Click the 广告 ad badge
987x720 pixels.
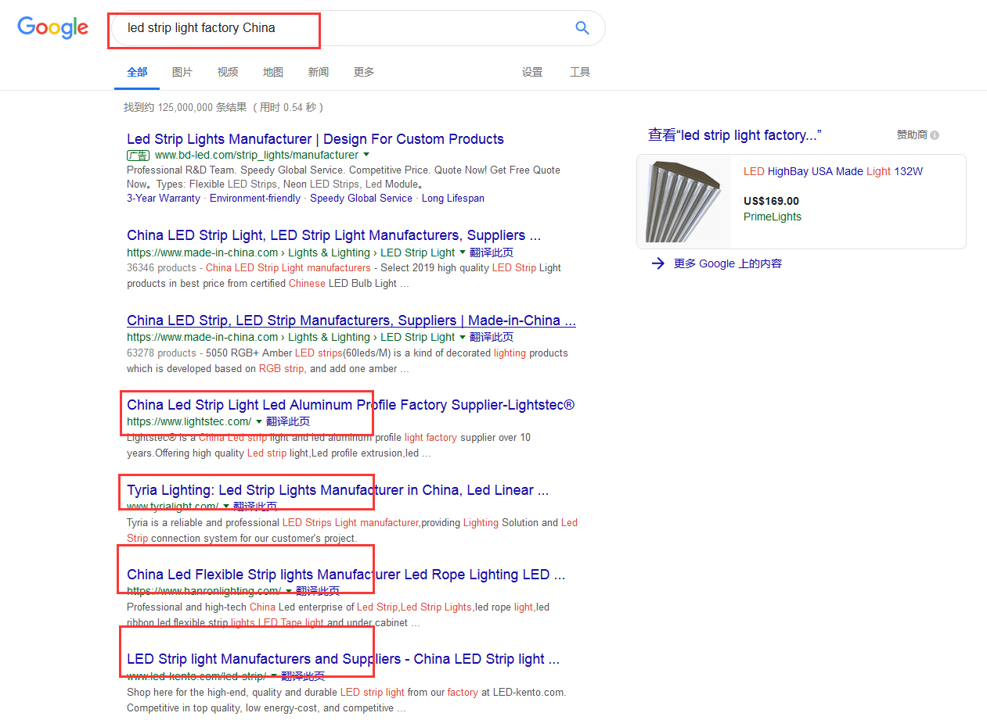tap(138, 155)
